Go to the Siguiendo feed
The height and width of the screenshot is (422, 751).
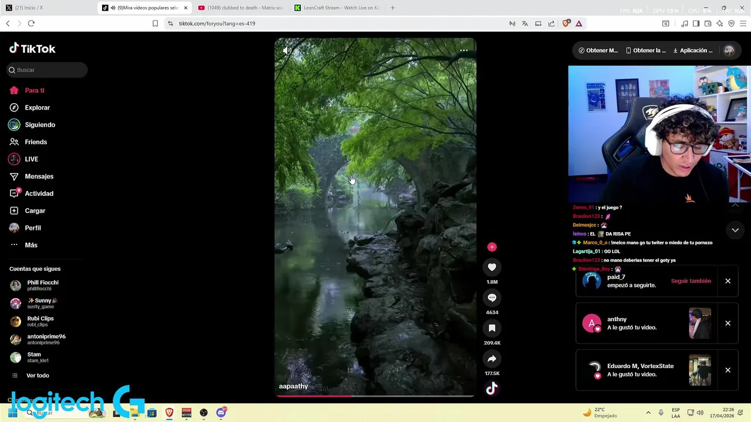point(32,125)
